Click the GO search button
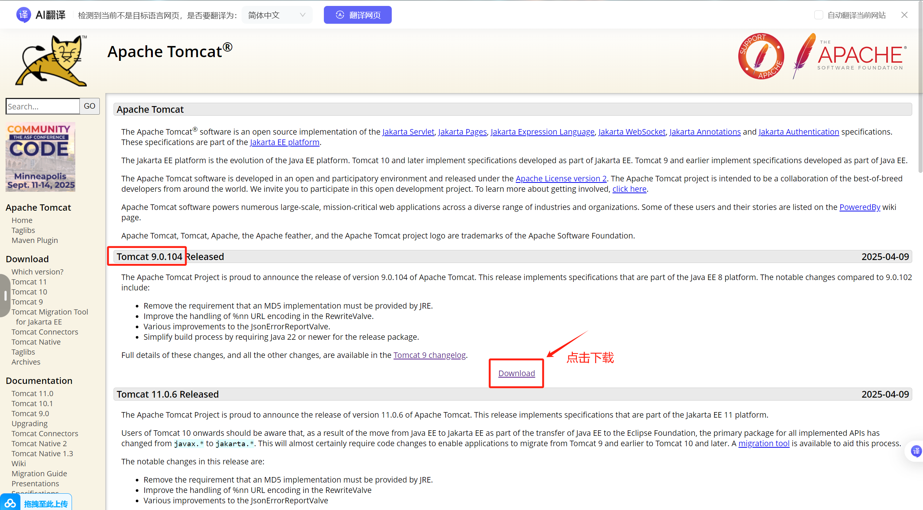The height and width of the screenshot is (510, 923). [89, 106]
